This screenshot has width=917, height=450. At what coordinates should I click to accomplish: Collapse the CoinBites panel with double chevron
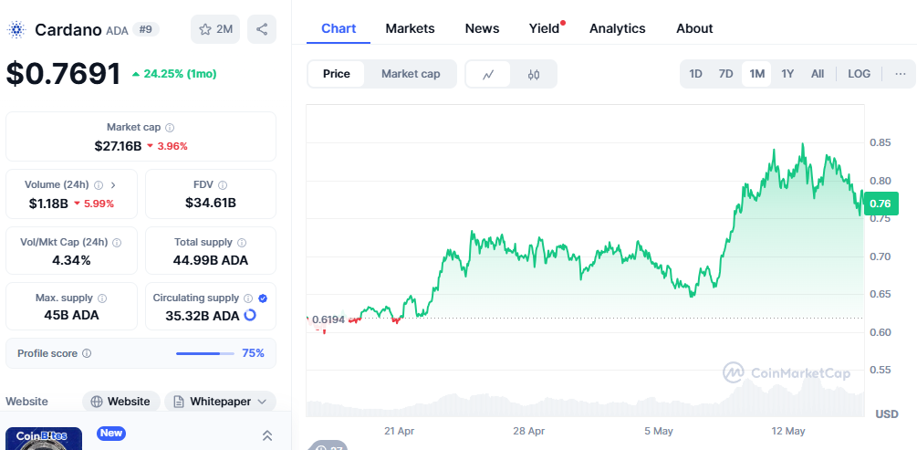[x=267, y=435]
